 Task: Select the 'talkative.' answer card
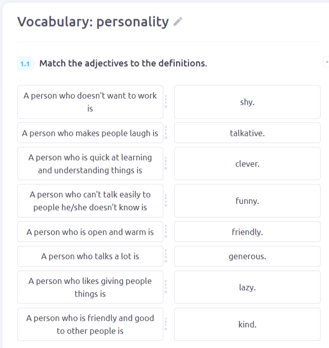(247, 132)
